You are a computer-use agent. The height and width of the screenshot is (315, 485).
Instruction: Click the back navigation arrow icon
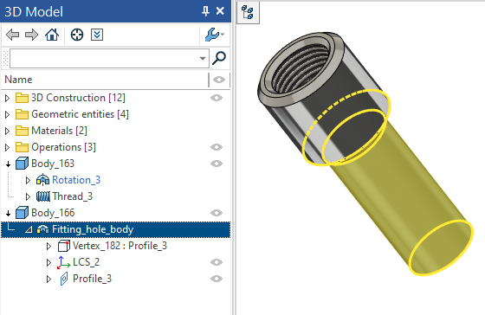[13, 35]
